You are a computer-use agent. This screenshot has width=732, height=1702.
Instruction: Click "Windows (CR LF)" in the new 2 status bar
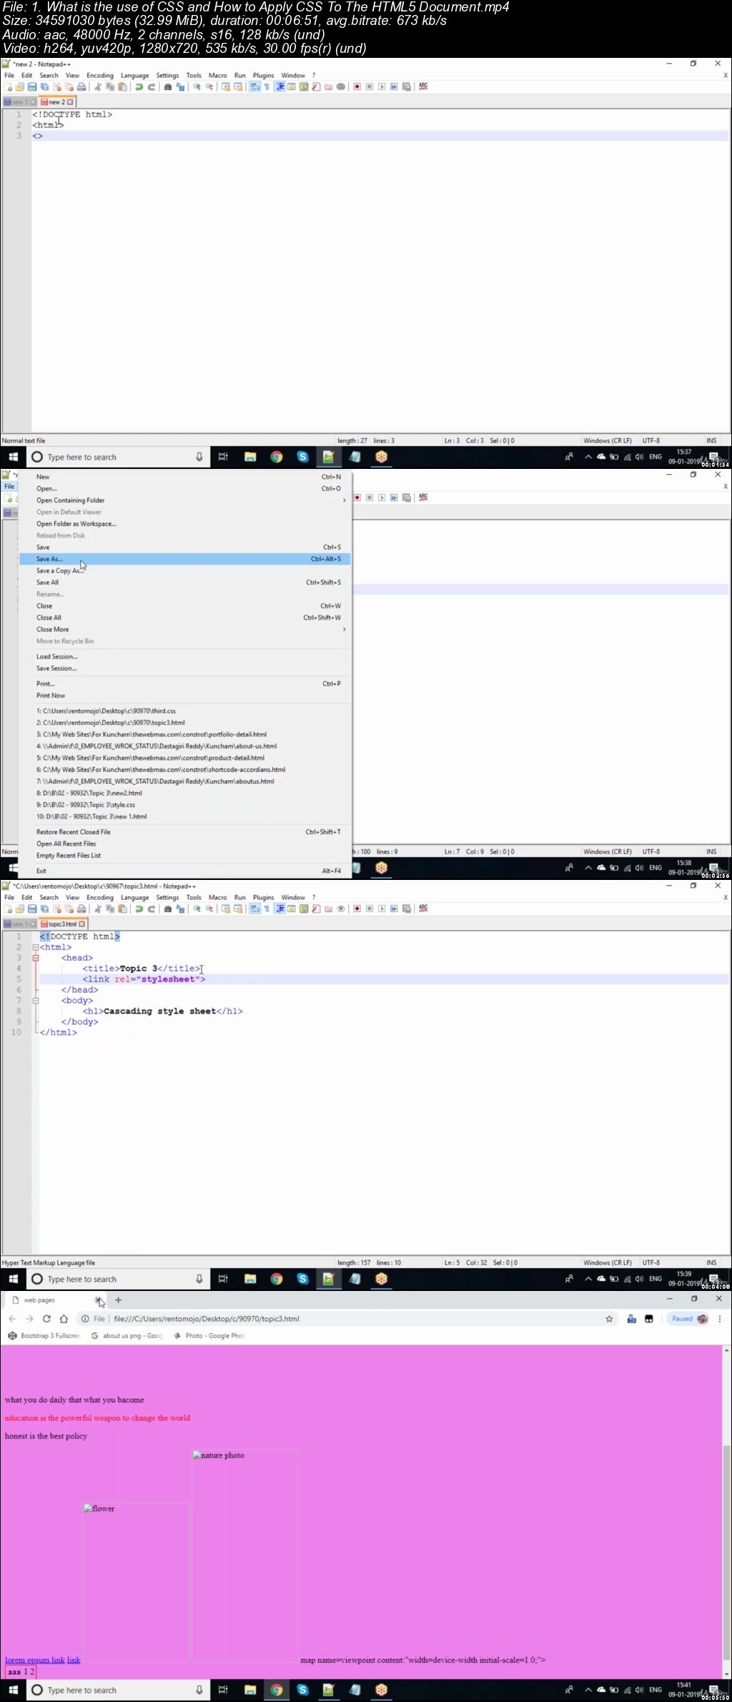(608, 440)
